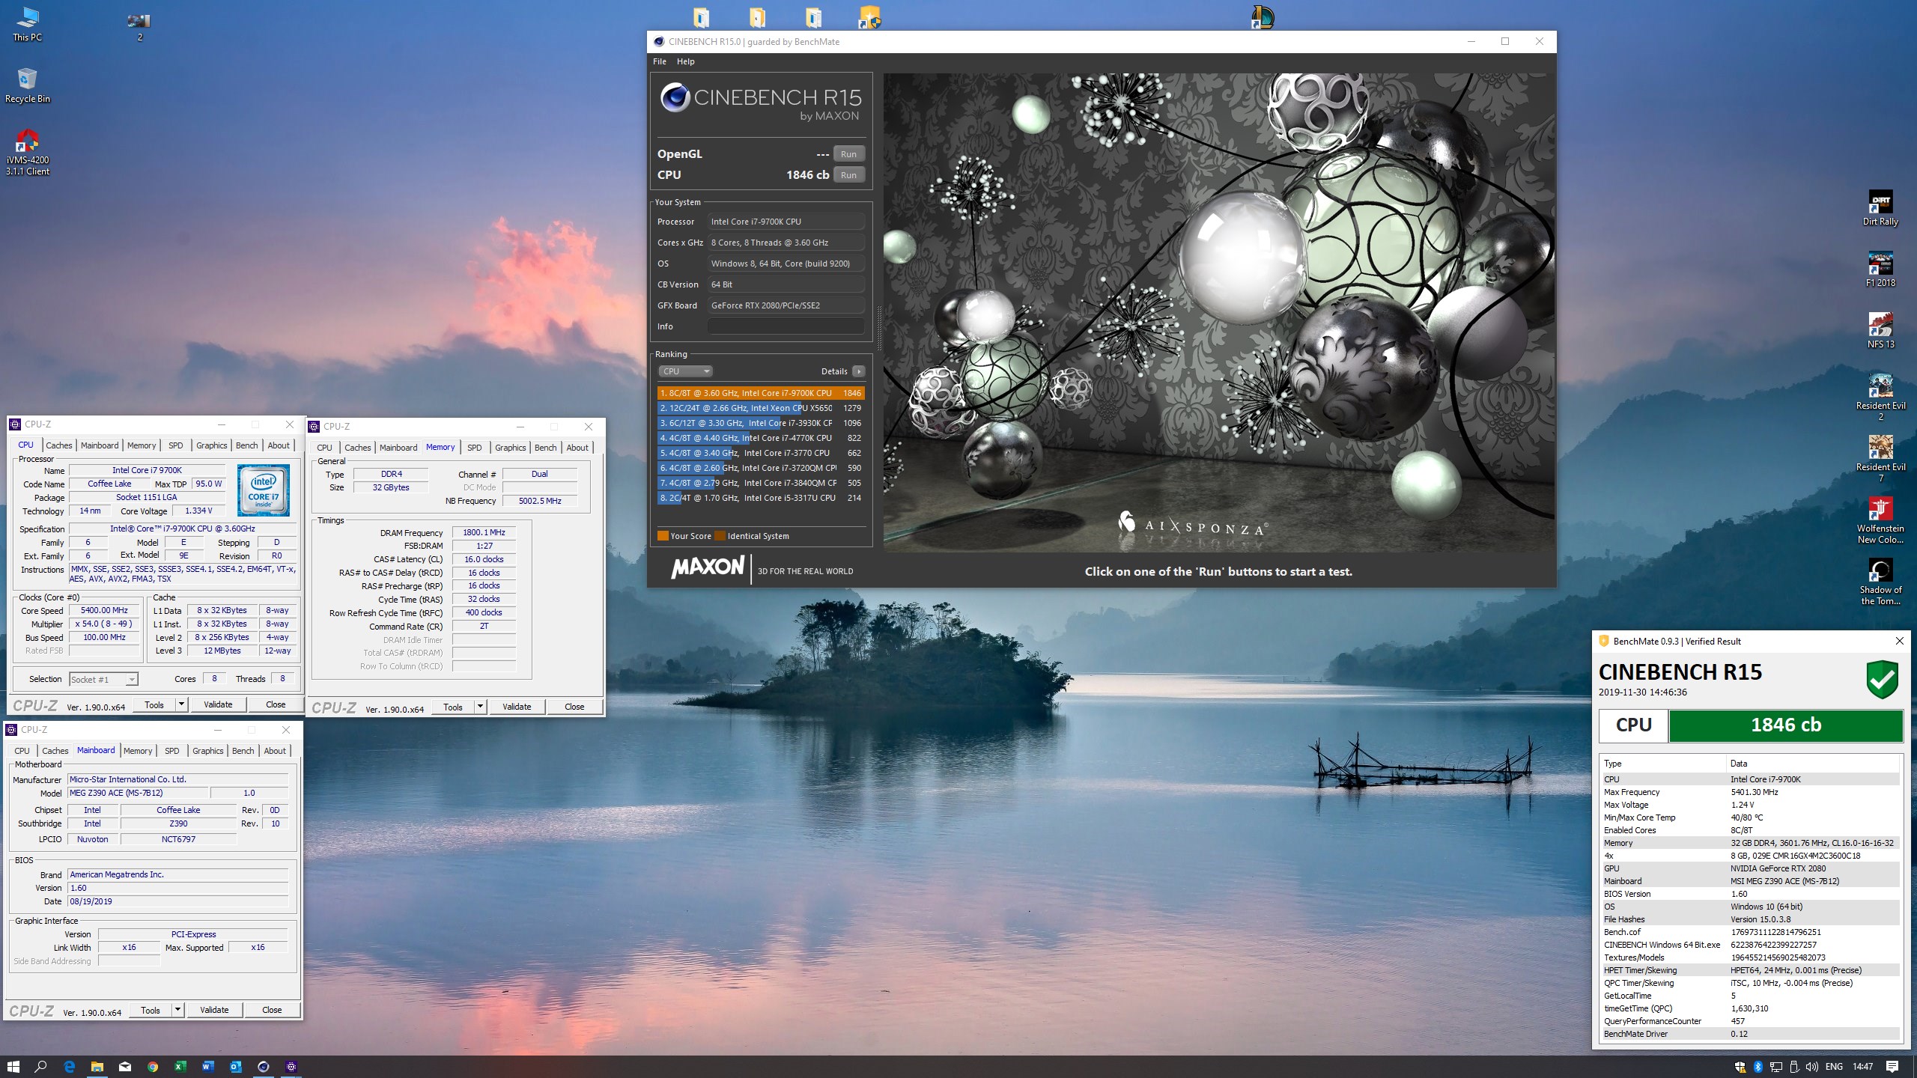1917x1078 pixels.
Task: Click Validate in CPU-Z CPU window
Action: tap(218, 704)
